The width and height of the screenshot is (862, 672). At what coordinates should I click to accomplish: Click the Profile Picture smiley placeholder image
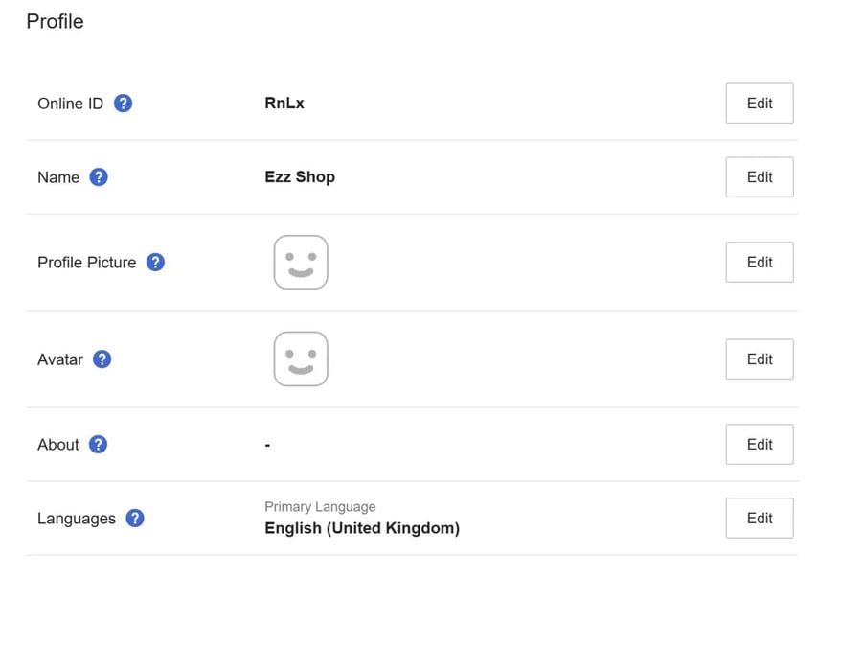(x=301, y=262)
